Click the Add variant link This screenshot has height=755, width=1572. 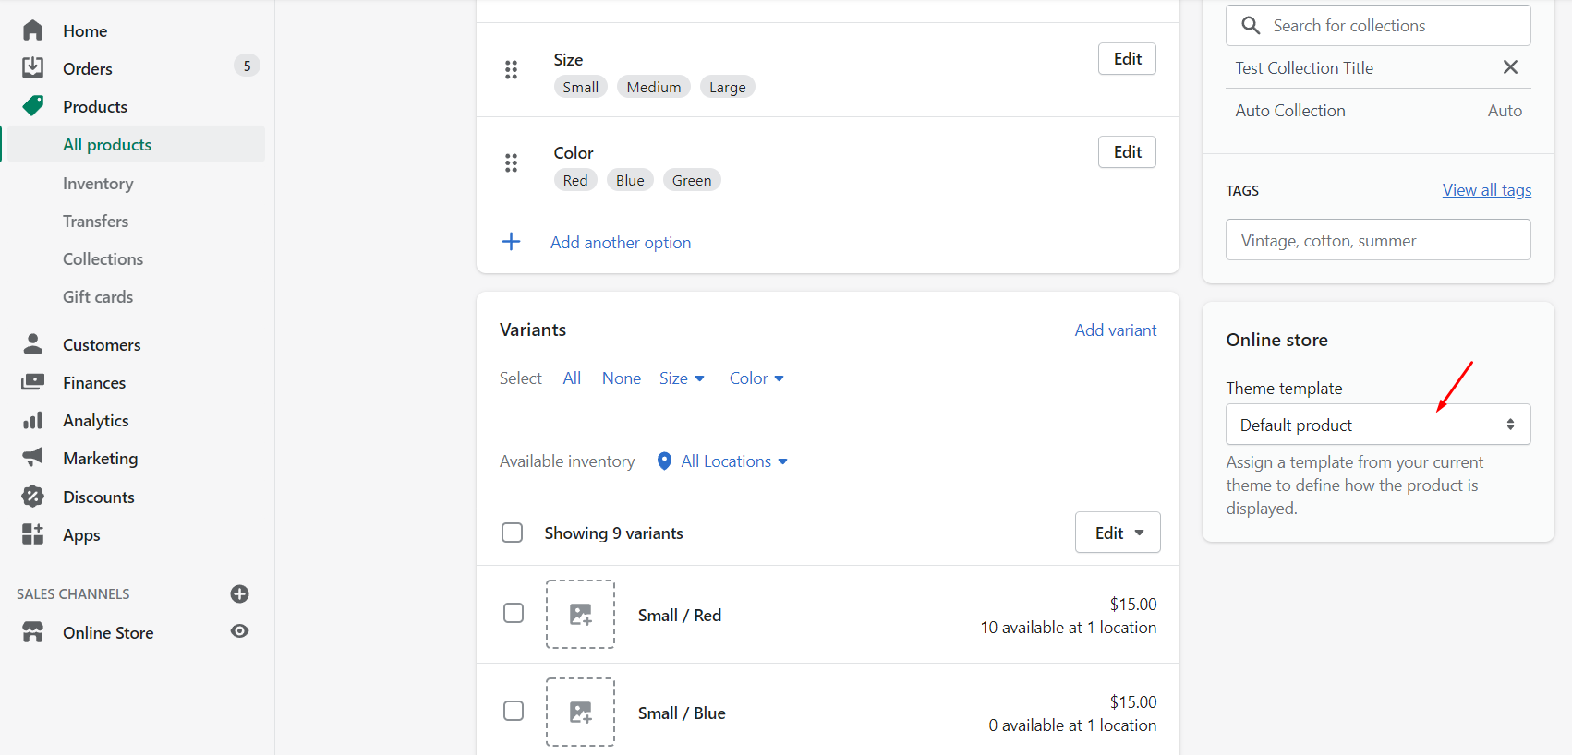coord(1115,330)
